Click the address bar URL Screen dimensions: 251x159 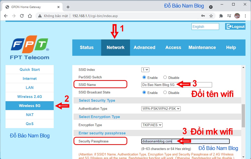point(95,16)
